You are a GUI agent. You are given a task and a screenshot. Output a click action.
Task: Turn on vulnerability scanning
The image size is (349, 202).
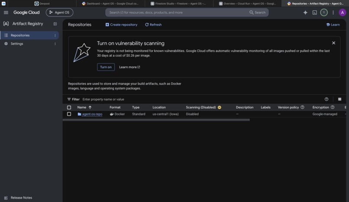[x=106, y=67]
